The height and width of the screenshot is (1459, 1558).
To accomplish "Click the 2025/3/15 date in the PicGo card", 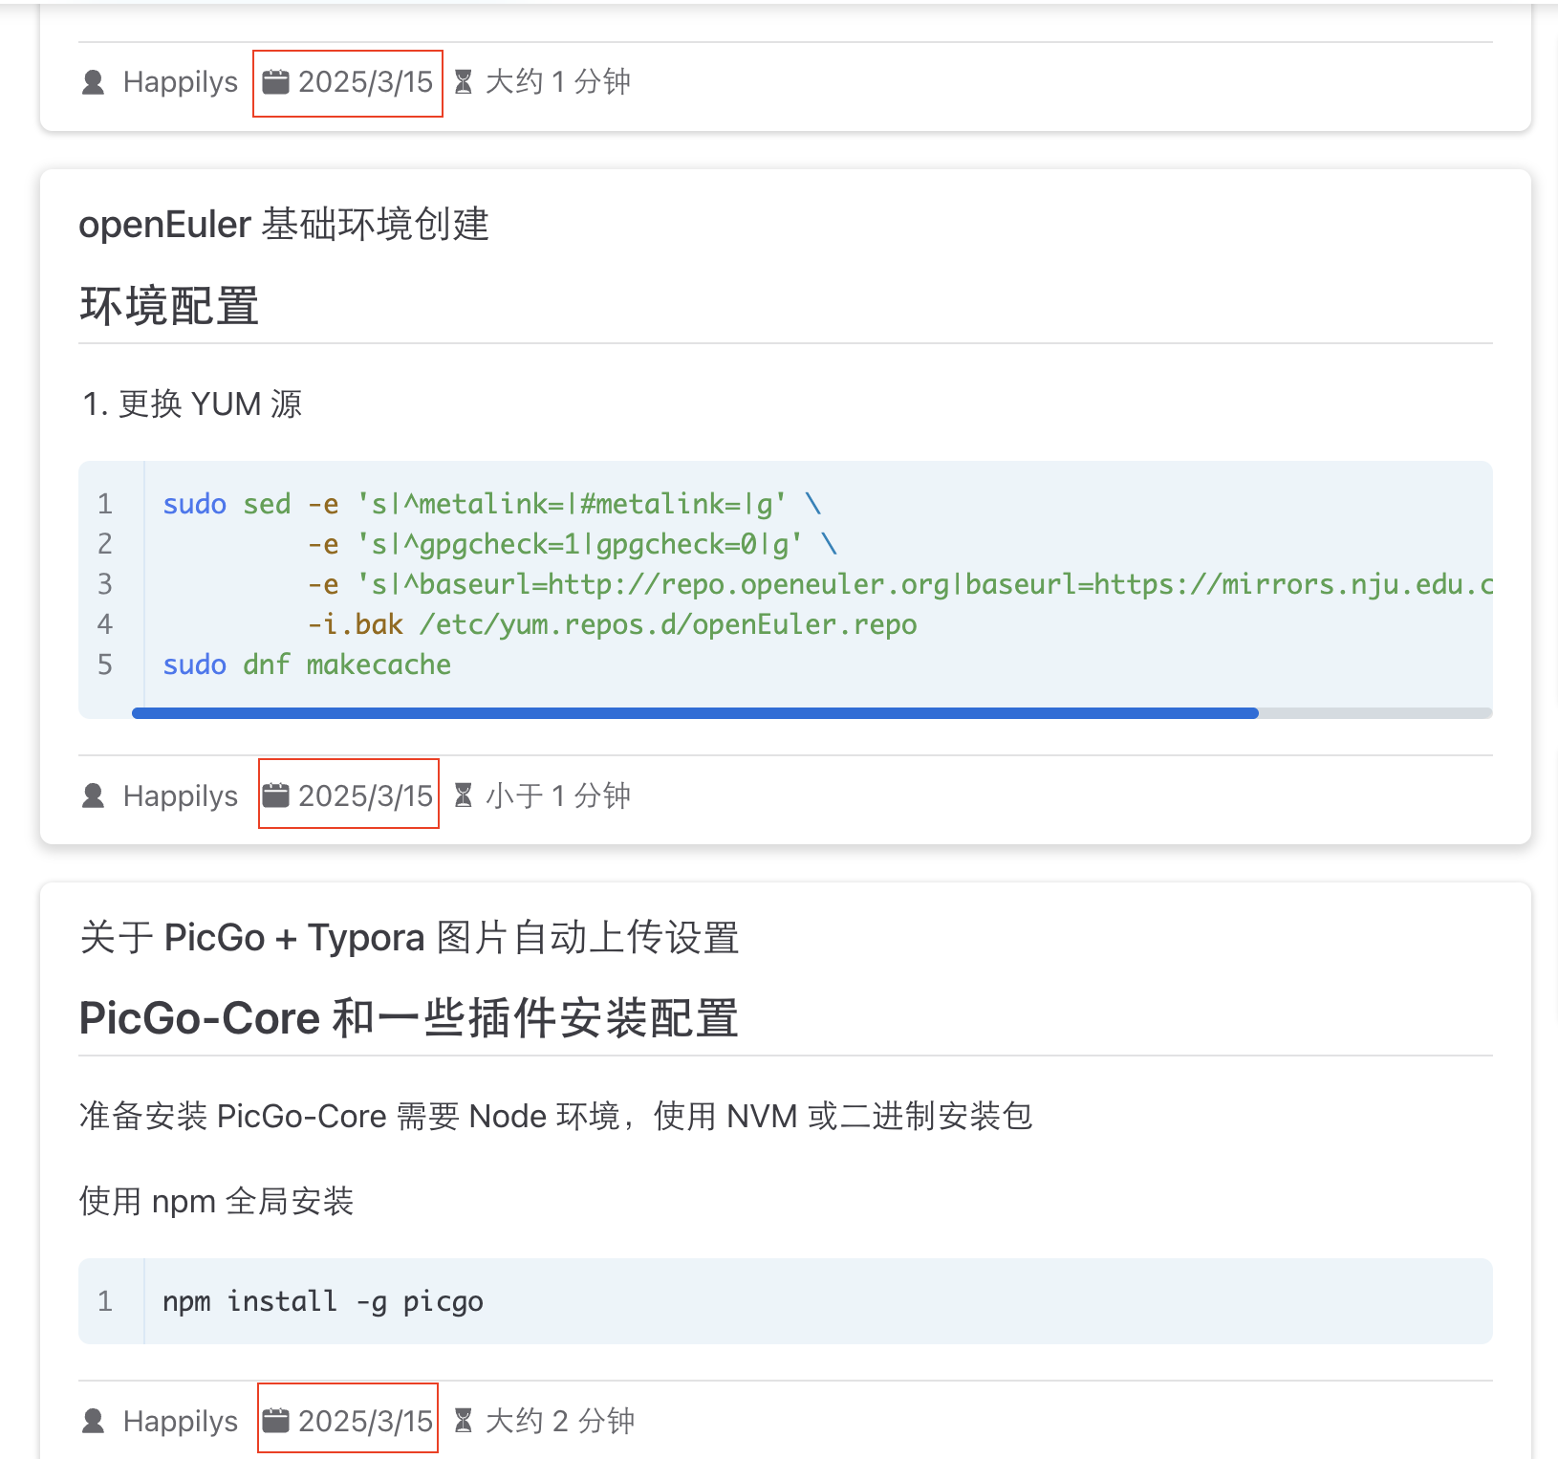I will click(x=364, y=1421).
